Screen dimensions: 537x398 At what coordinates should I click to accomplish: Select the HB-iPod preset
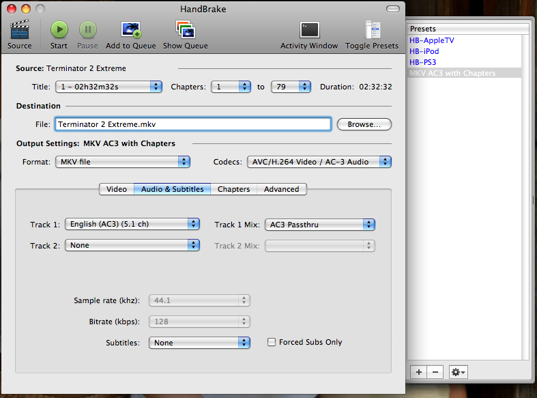pos(465,51)
